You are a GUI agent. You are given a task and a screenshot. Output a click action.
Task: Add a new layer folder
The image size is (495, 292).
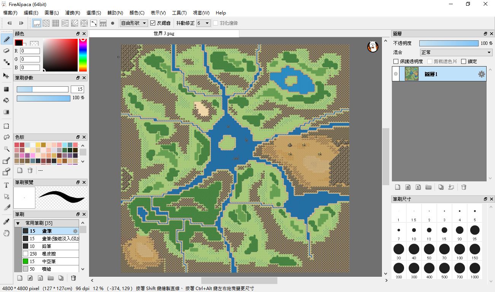click(428, 187)
